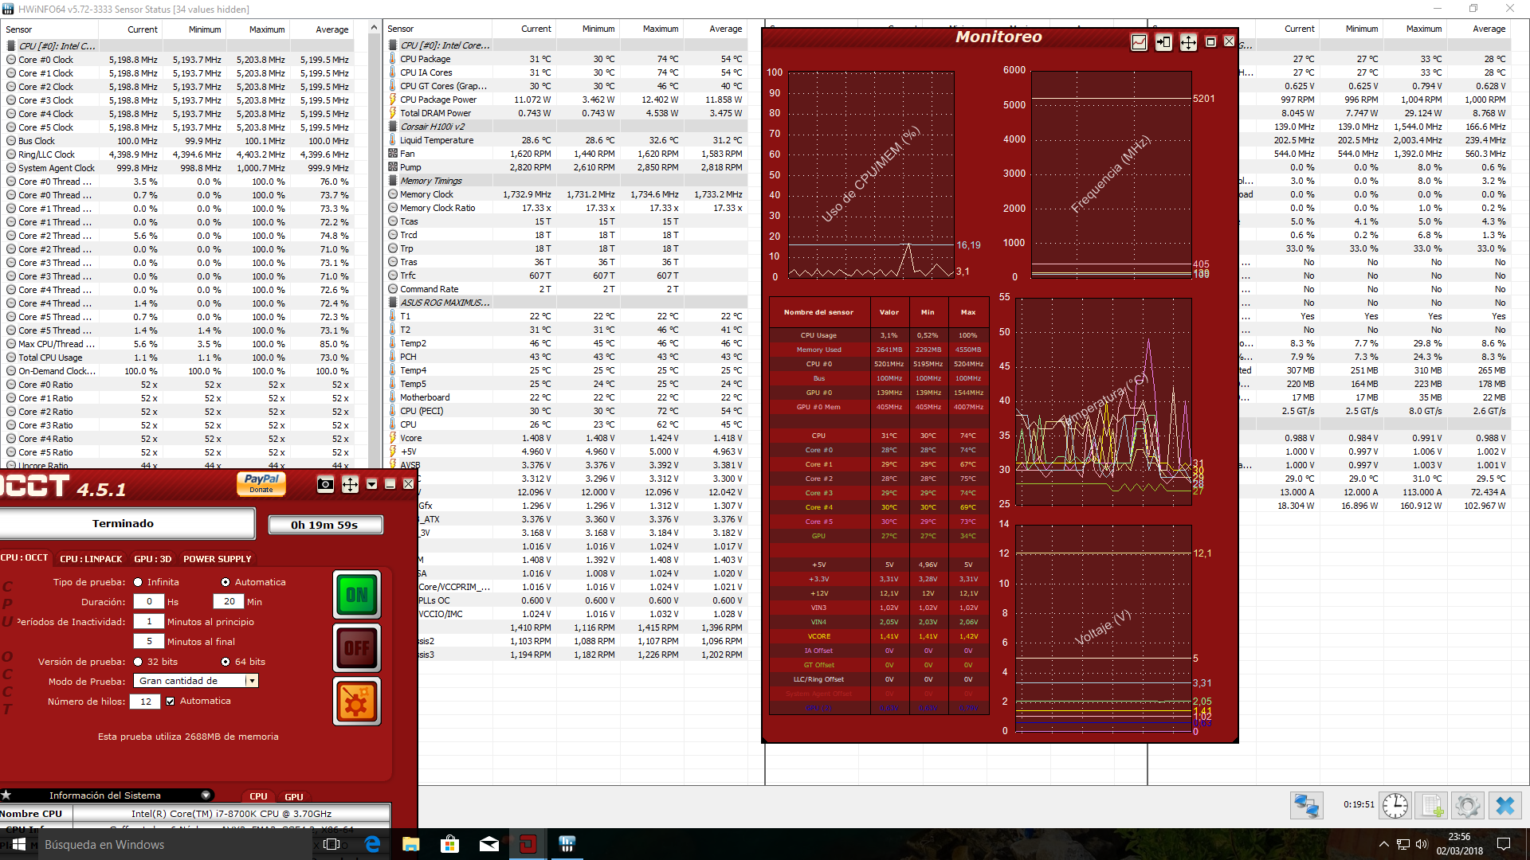Choose the 32 bits test version
Image resolution: width=1530 pixels, height=860 pixels.
click(x=138, y=662)
